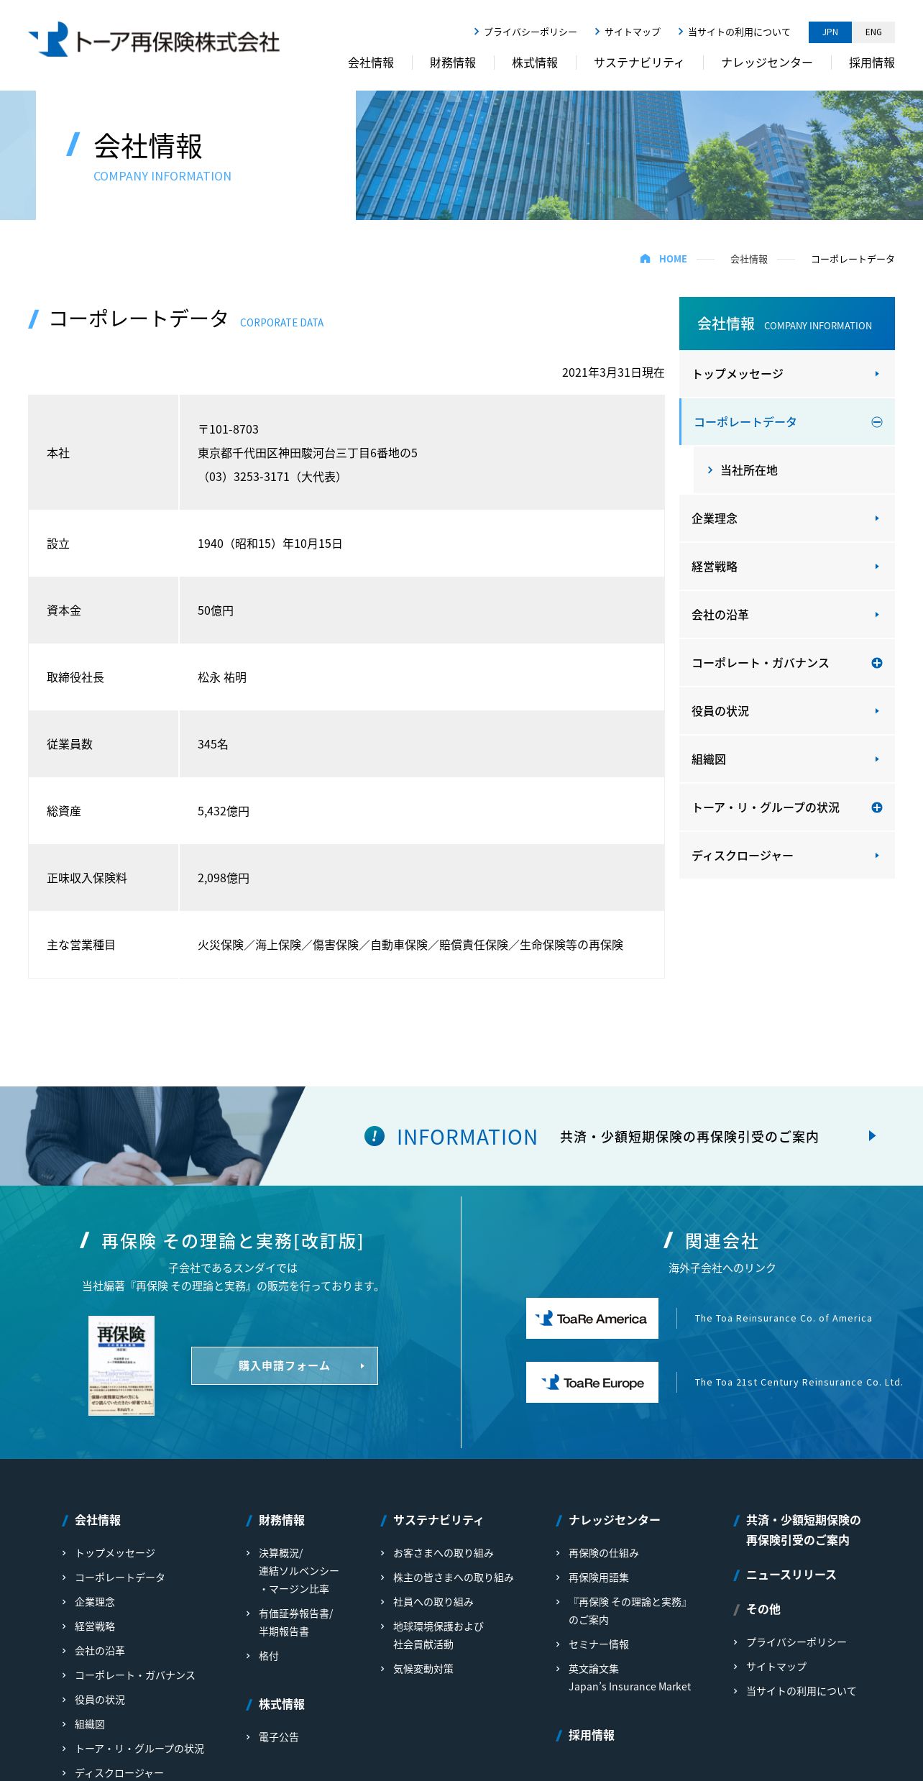Open 役員の状況 in sidebar
Image resolution: width=923 pixels, height=1781 pixels.
tap(787, 711)
